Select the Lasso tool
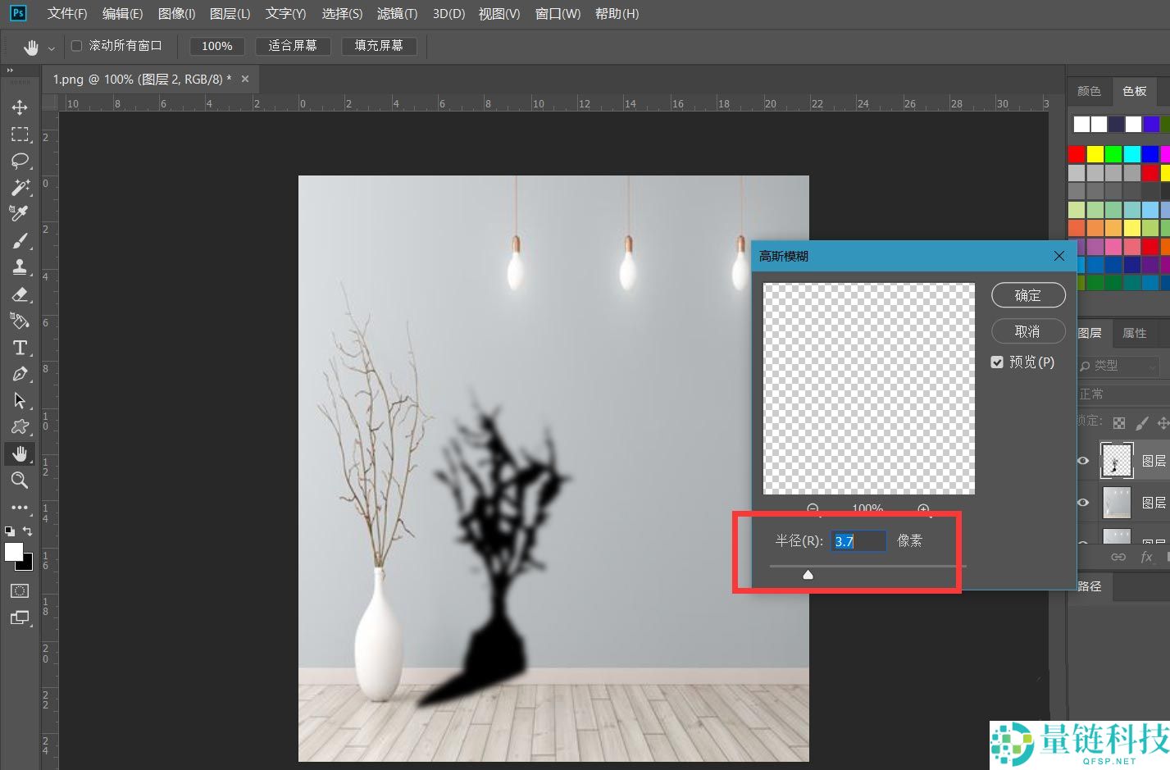The height and width of the screenshot is (770, 1170). 20,161
